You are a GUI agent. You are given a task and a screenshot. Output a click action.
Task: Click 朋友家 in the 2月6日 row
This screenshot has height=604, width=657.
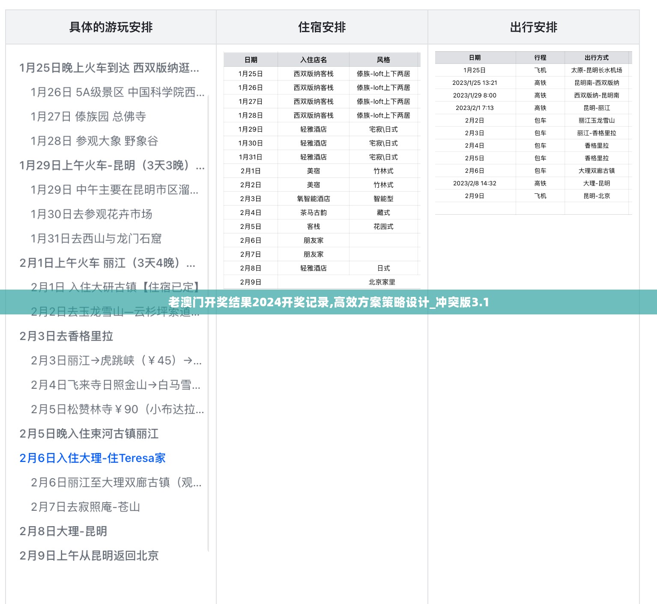click(314, 240)
